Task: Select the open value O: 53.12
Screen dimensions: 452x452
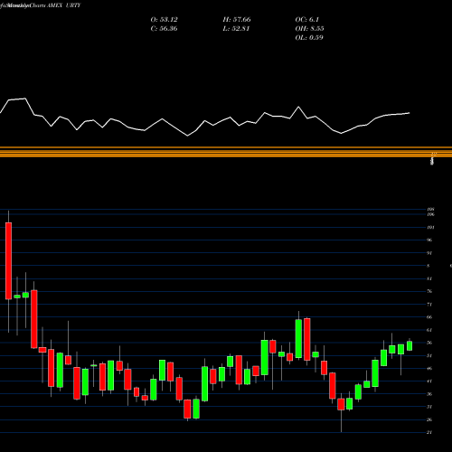Action: pos(165,20)
